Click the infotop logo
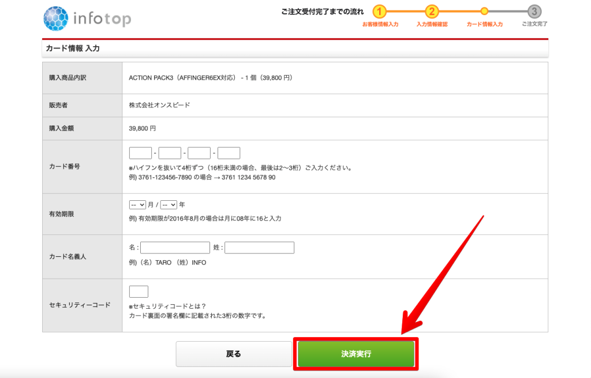This screenshot has width=591, height=378. [x=87, y=18]
